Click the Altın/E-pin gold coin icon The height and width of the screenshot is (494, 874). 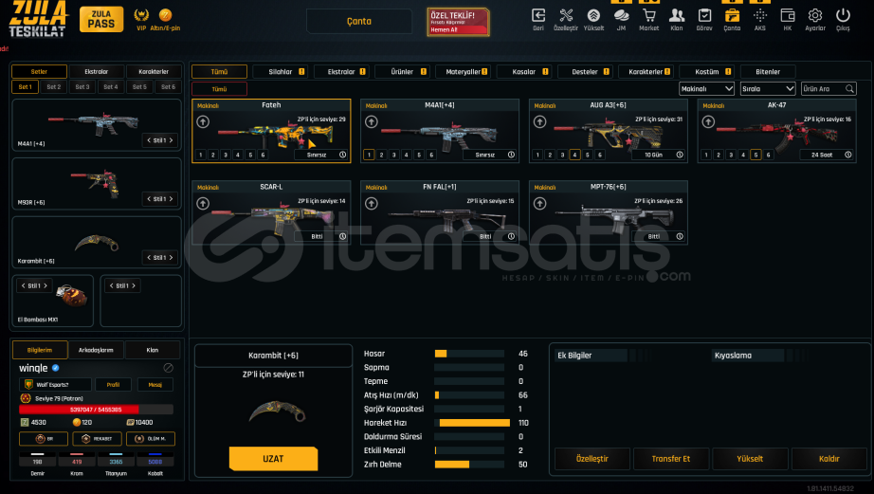[x=165, y=15]
